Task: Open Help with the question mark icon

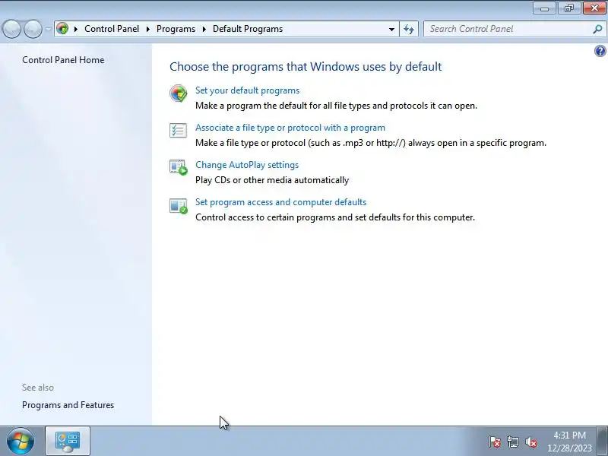Action: (600, 51)
